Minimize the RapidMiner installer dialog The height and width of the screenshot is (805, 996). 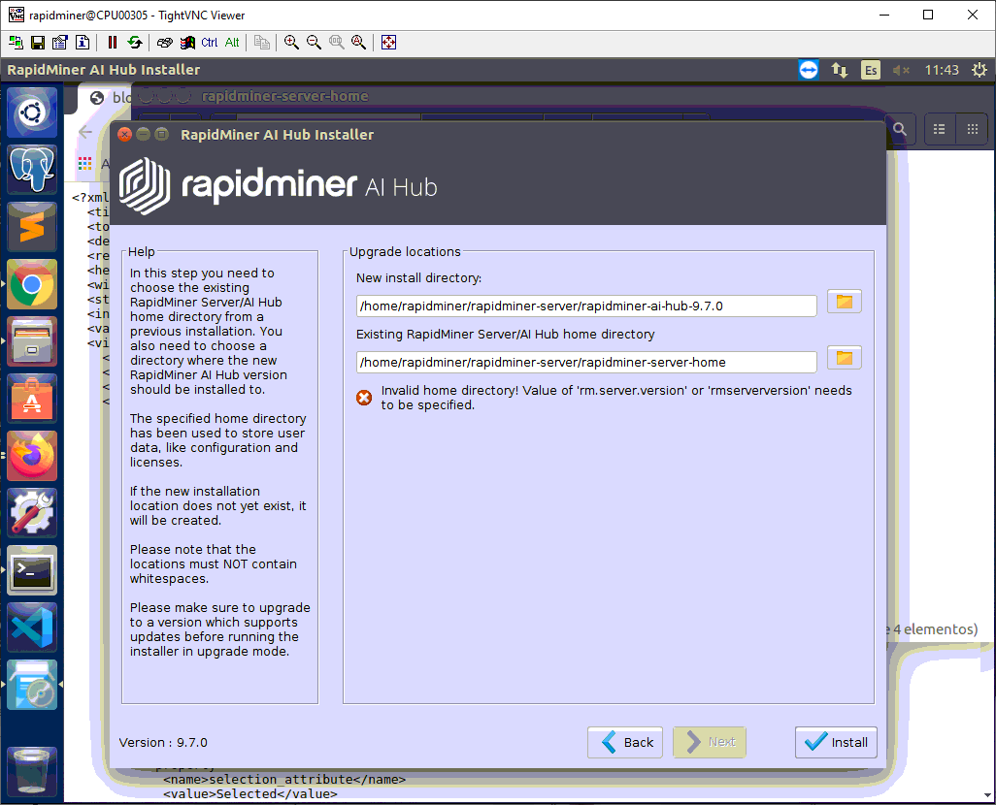point(144,135)
